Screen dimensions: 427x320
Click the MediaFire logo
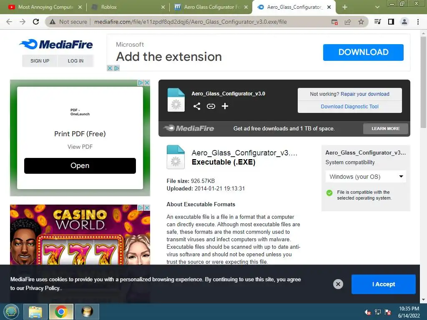[x=56, y=44]
